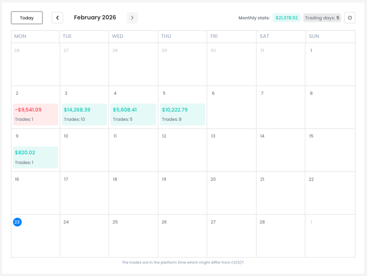Viewport: 367px width, 276px height.
Task: Select the highlighted current day badge 23
Action: click(x=17, y=222)
